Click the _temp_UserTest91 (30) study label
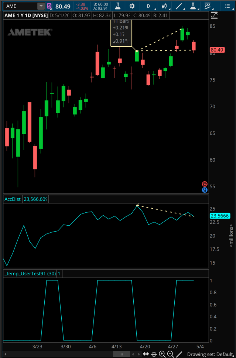Viewport: 236px width, 358px height. tap(30, 274)
